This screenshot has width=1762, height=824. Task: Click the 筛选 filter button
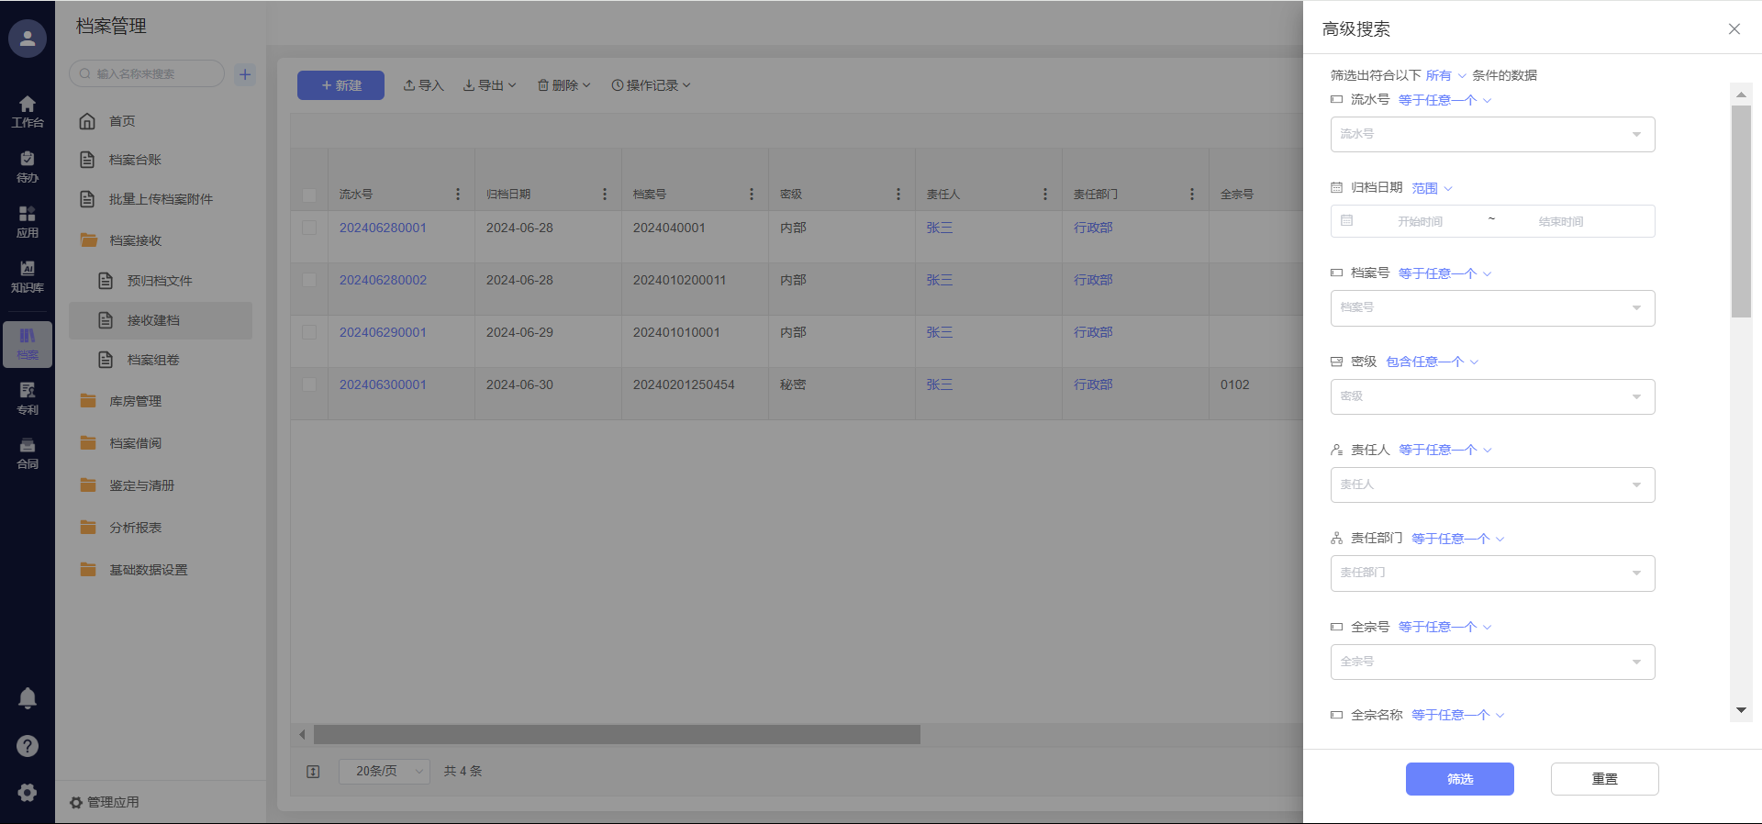coord(1459,779)
